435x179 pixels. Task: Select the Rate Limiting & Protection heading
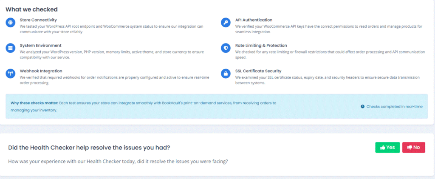click(261, 45)
